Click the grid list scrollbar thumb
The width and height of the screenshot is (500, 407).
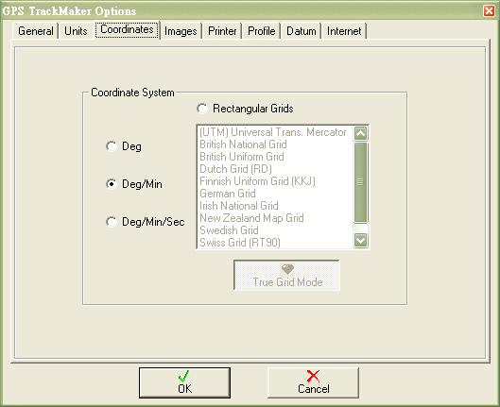(361, 182)
